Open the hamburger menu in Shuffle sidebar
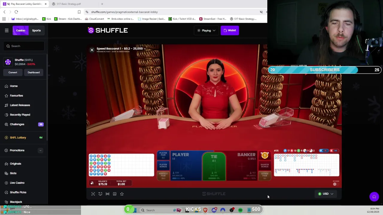The height and width of the screenshot is (215, 383). [7, 30]
